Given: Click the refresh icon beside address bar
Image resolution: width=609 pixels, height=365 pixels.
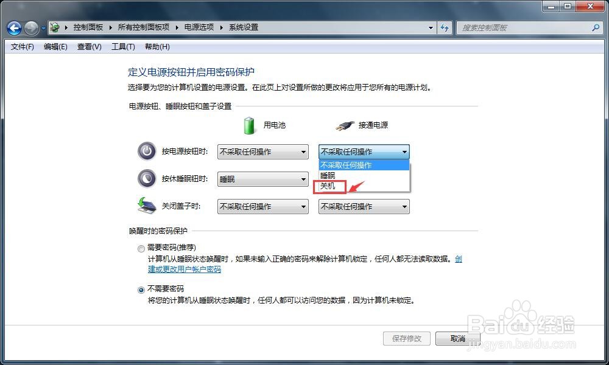Looking at the screenshot, I should click(445, 27).
